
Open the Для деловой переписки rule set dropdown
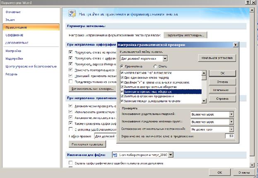click(165, 59)
